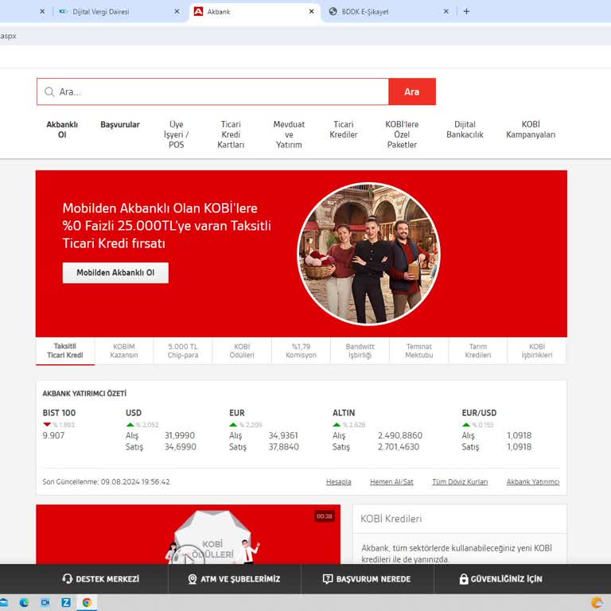Screen dimensions: 611x611
Task: Click the DESTEK MERKEZİ footer link
Action: click(x=107, y=579)
